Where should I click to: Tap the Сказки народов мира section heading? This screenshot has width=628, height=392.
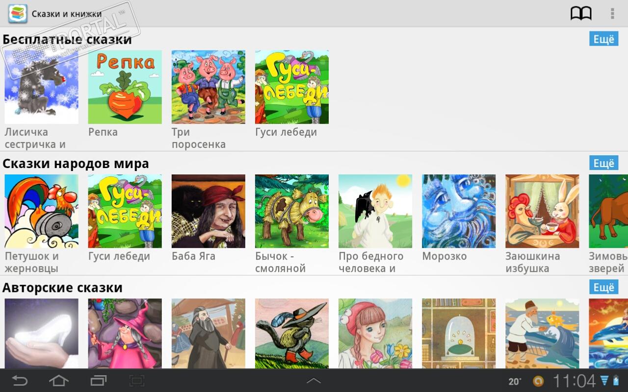76,163
